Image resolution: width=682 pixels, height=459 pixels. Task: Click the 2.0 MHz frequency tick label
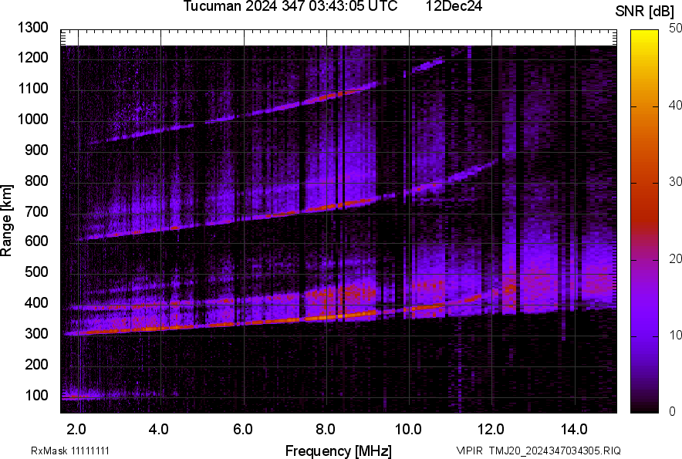[77, 429]
